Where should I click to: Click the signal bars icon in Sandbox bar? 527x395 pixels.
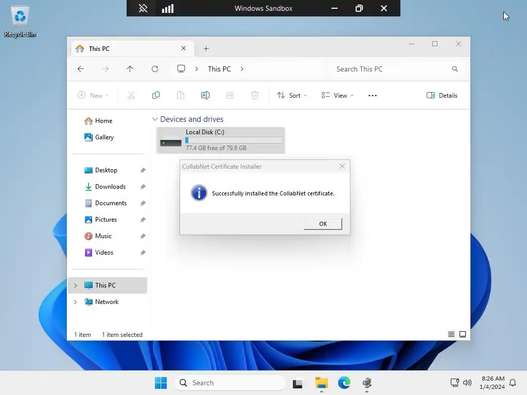(x=168, y=8)
